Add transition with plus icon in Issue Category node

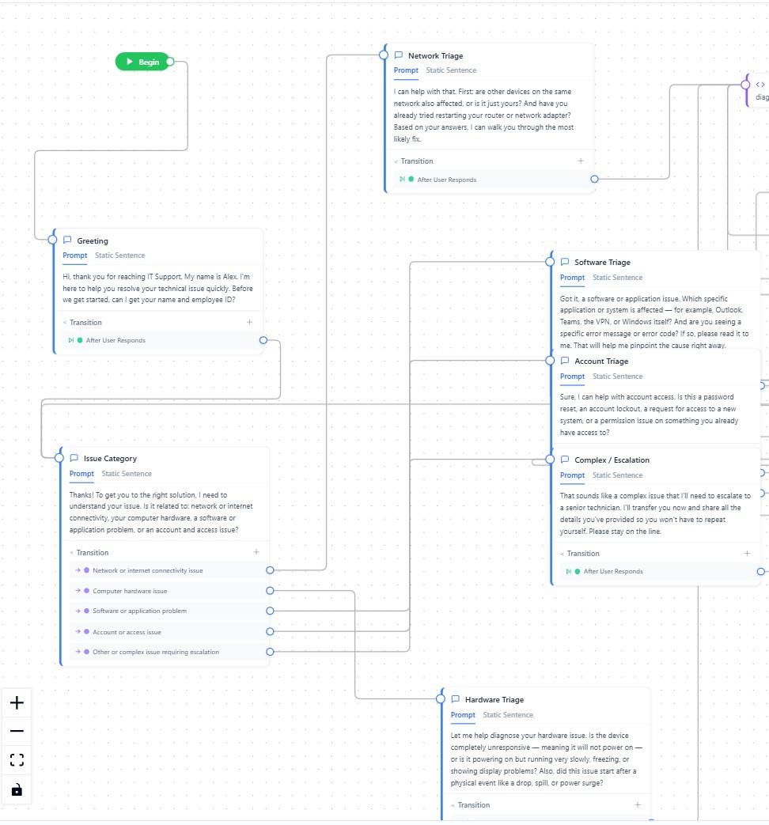click(256, 552)
